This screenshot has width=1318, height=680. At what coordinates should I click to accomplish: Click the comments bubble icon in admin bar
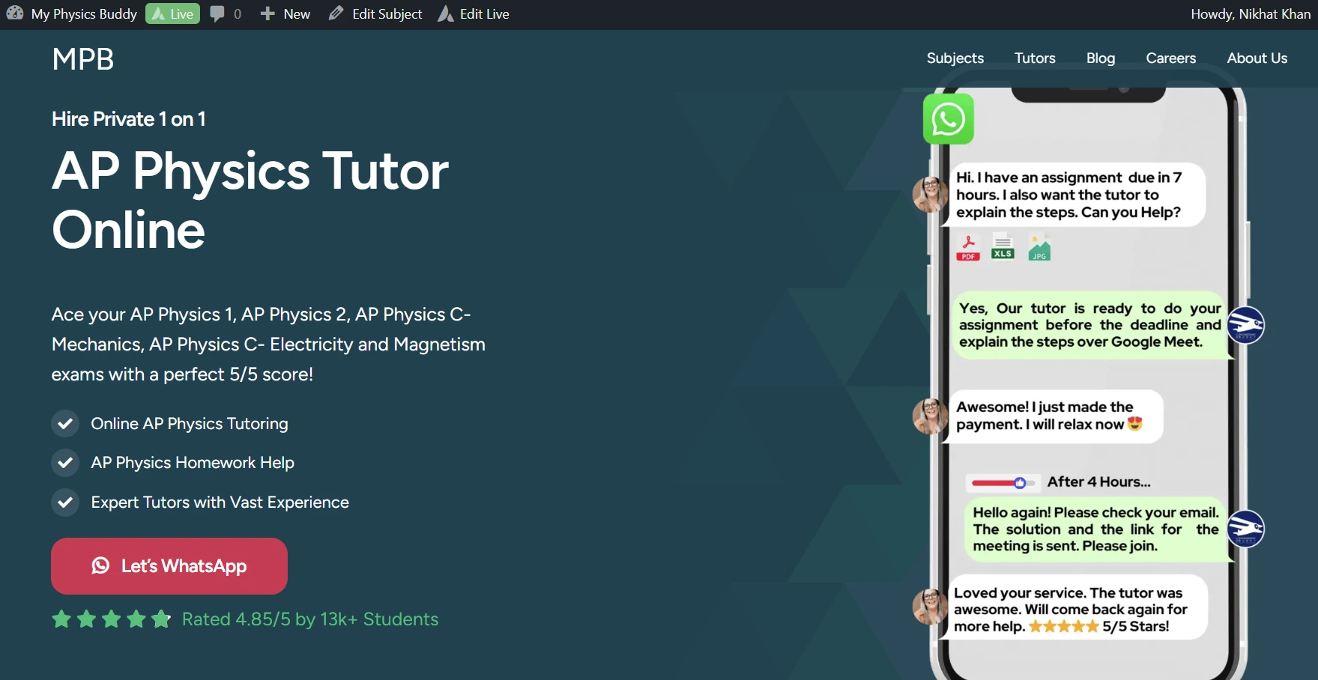219,13
